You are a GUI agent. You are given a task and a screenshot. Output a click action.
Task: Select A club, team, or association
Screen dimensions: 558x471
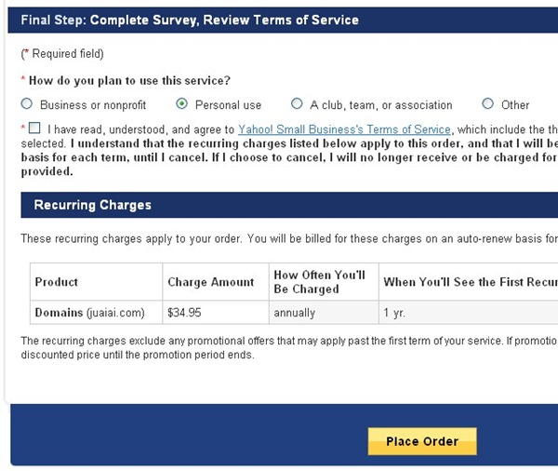coord(297,104)
